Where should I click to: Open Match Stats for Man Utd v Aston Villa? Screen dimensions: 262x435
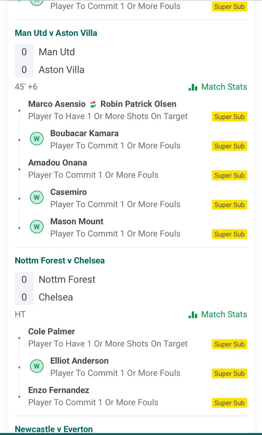[x=218, y=87]
